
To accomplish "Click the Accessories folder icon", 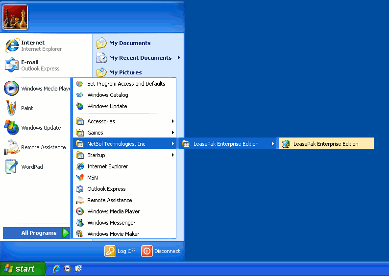I will tap(80, 121).
